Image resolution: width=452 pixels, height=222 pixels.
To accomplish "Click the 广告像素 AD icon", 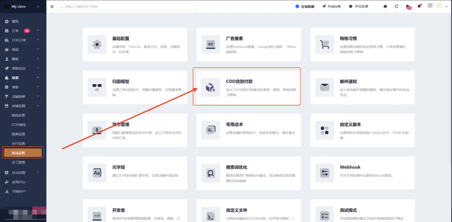I will coord(211,44).
